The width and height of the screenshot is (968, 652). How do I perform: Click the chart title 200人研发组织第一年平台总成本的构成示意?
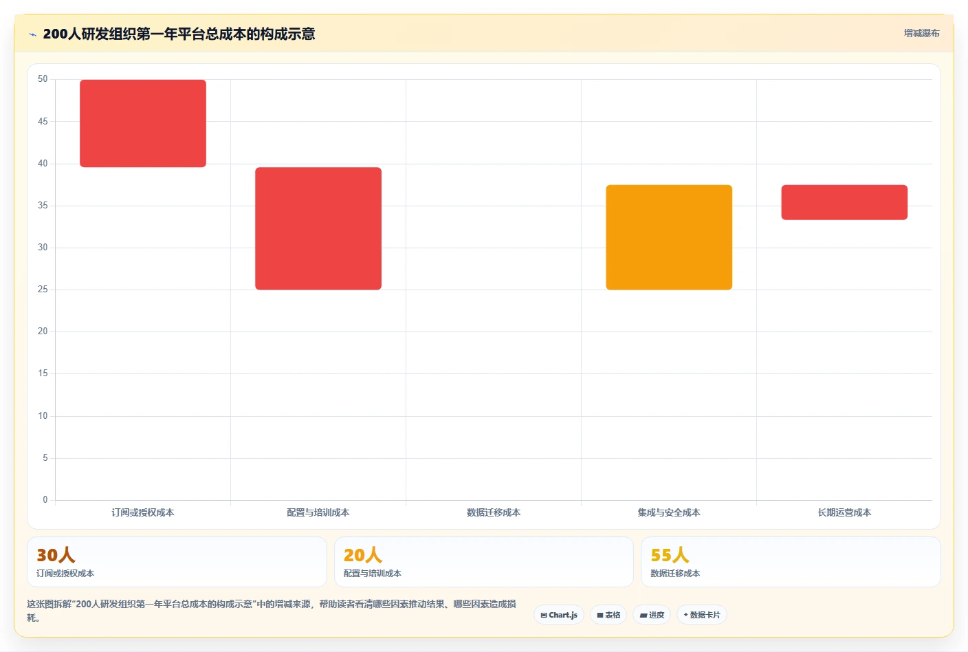179,34
